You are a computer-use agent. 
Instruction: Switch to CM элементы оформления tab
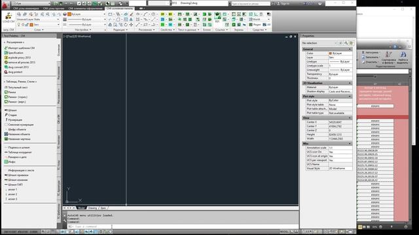(86, 8)
